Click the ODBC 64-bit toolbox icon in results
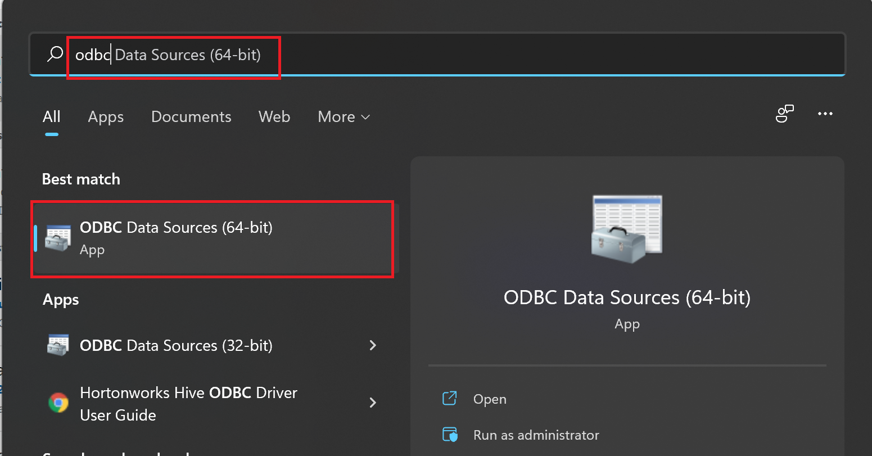 click(58, 238)
